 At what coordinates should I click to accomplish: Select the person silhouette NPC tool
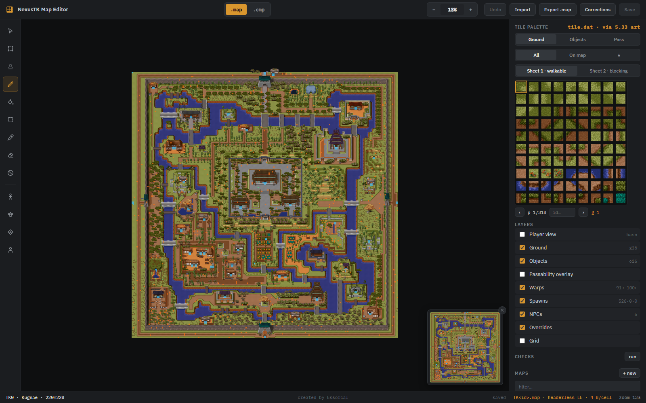point(10,250)
